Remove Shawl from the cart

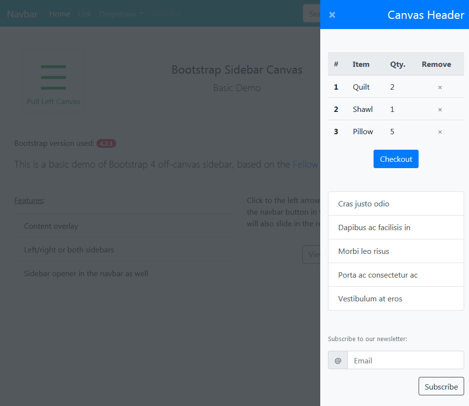439,109
